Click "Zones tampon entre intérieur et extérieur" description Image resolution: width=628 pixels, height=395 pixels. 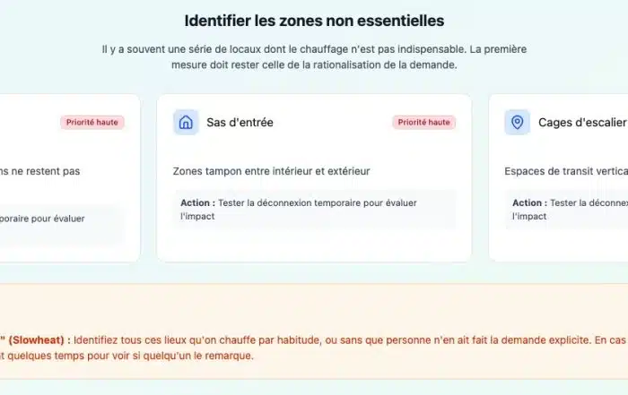(271, 170)
